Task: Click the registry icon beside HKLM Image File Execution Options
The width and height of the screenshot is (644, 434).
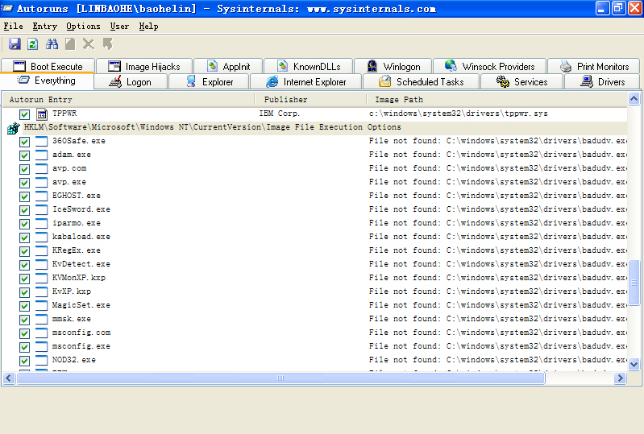Action: (13, 128)
